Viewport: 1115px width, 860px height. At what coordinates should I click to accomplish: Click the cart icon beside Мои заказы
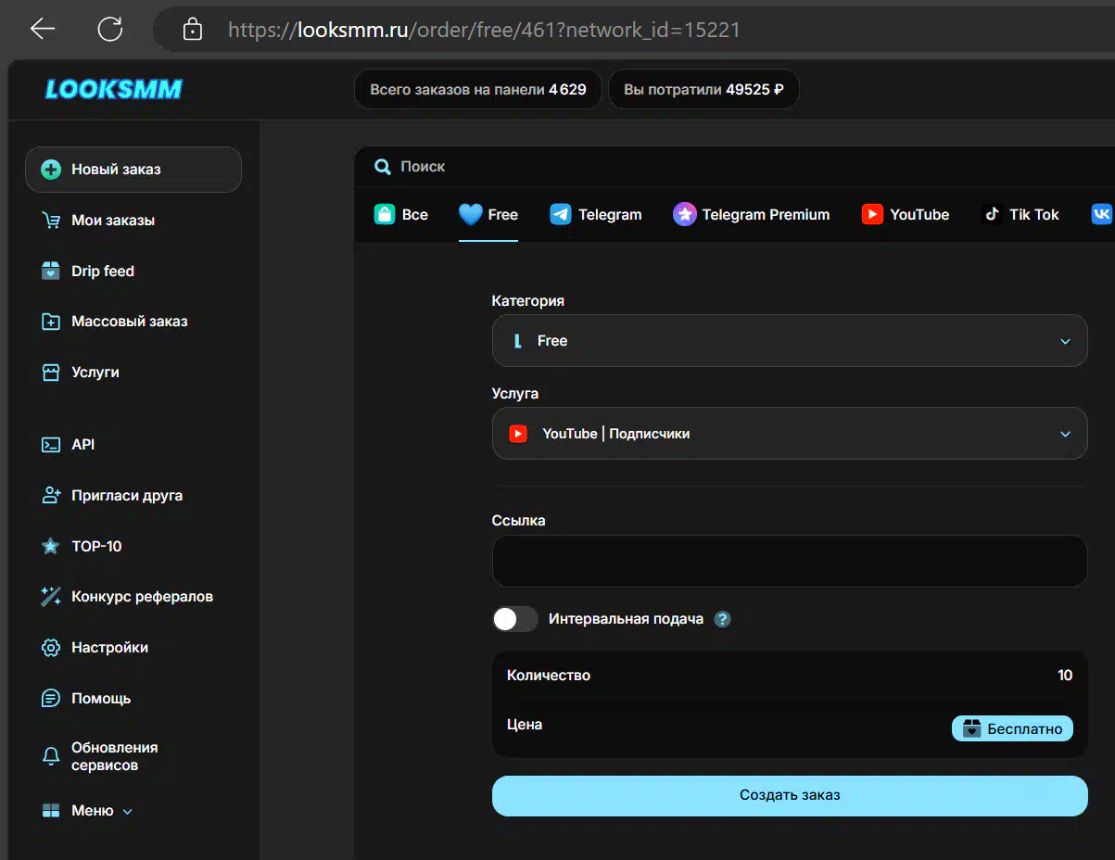point(52,221)
